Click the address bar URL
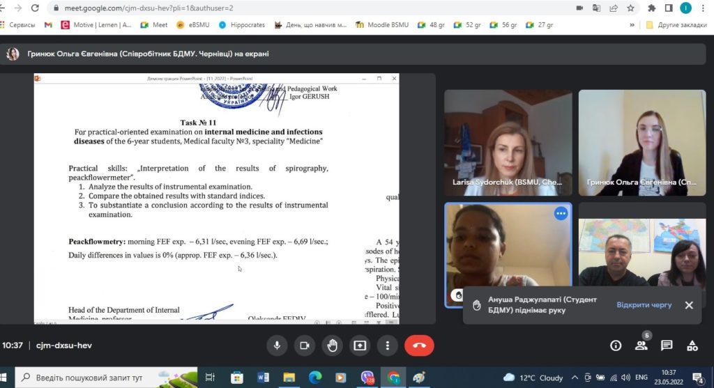Viewport: 714px width, 388px height. (x=149, y=8)
